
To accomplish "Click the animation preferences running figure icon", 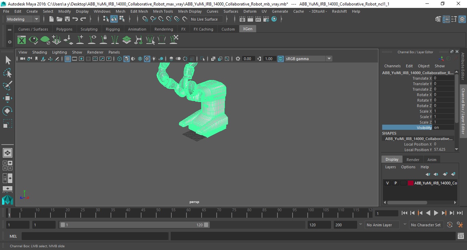I will [x=460, y=225].
